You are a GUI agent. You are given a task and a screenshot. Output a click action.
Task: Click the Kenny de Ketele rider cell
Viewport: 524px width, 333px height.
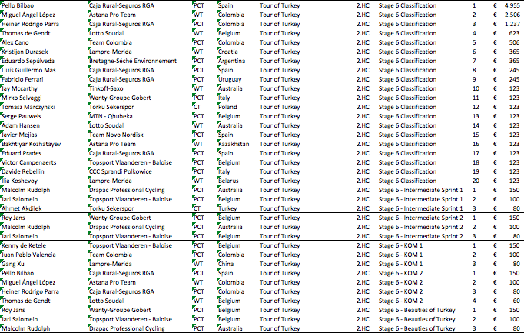tap(24, 245)
